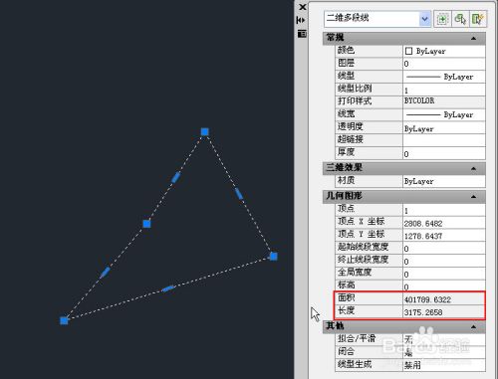Open Quick Select icon with lightning bolt
The width and height of the screenshot is (498, 379).
coord(478,19)
